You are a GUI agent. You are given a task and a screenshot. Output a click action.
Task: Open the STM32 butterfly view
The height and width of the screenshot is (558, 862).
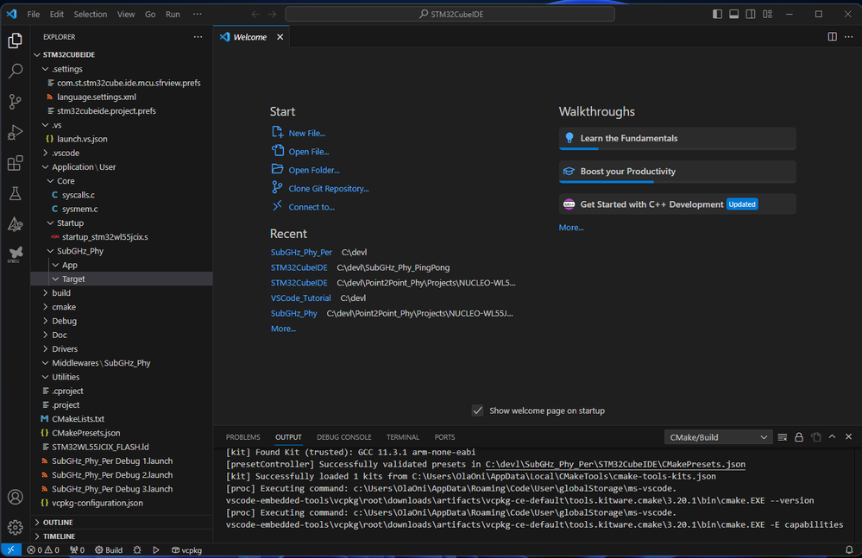pyautogui.click(x=16, y=254)
